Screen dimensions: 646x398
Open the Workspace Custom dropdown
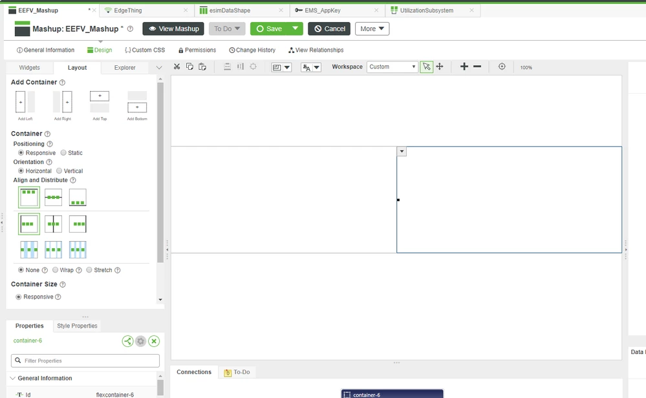[393, 67]
